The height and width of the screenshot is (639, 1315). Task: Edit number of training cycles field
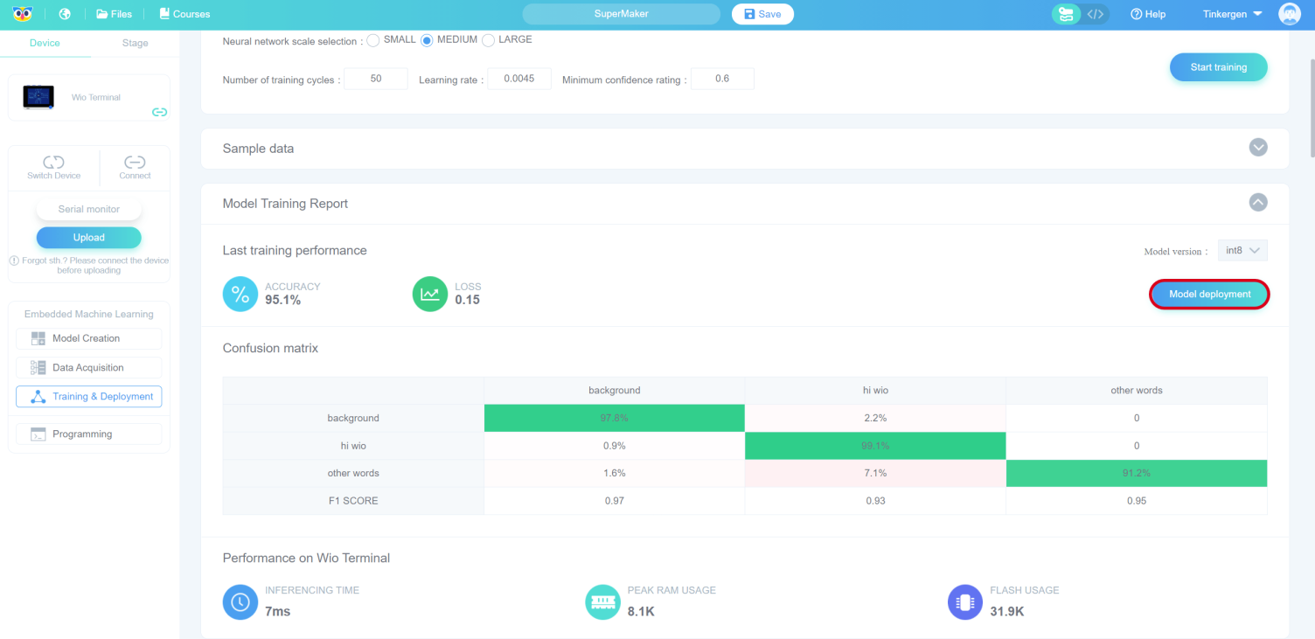[x=376, y=79]
